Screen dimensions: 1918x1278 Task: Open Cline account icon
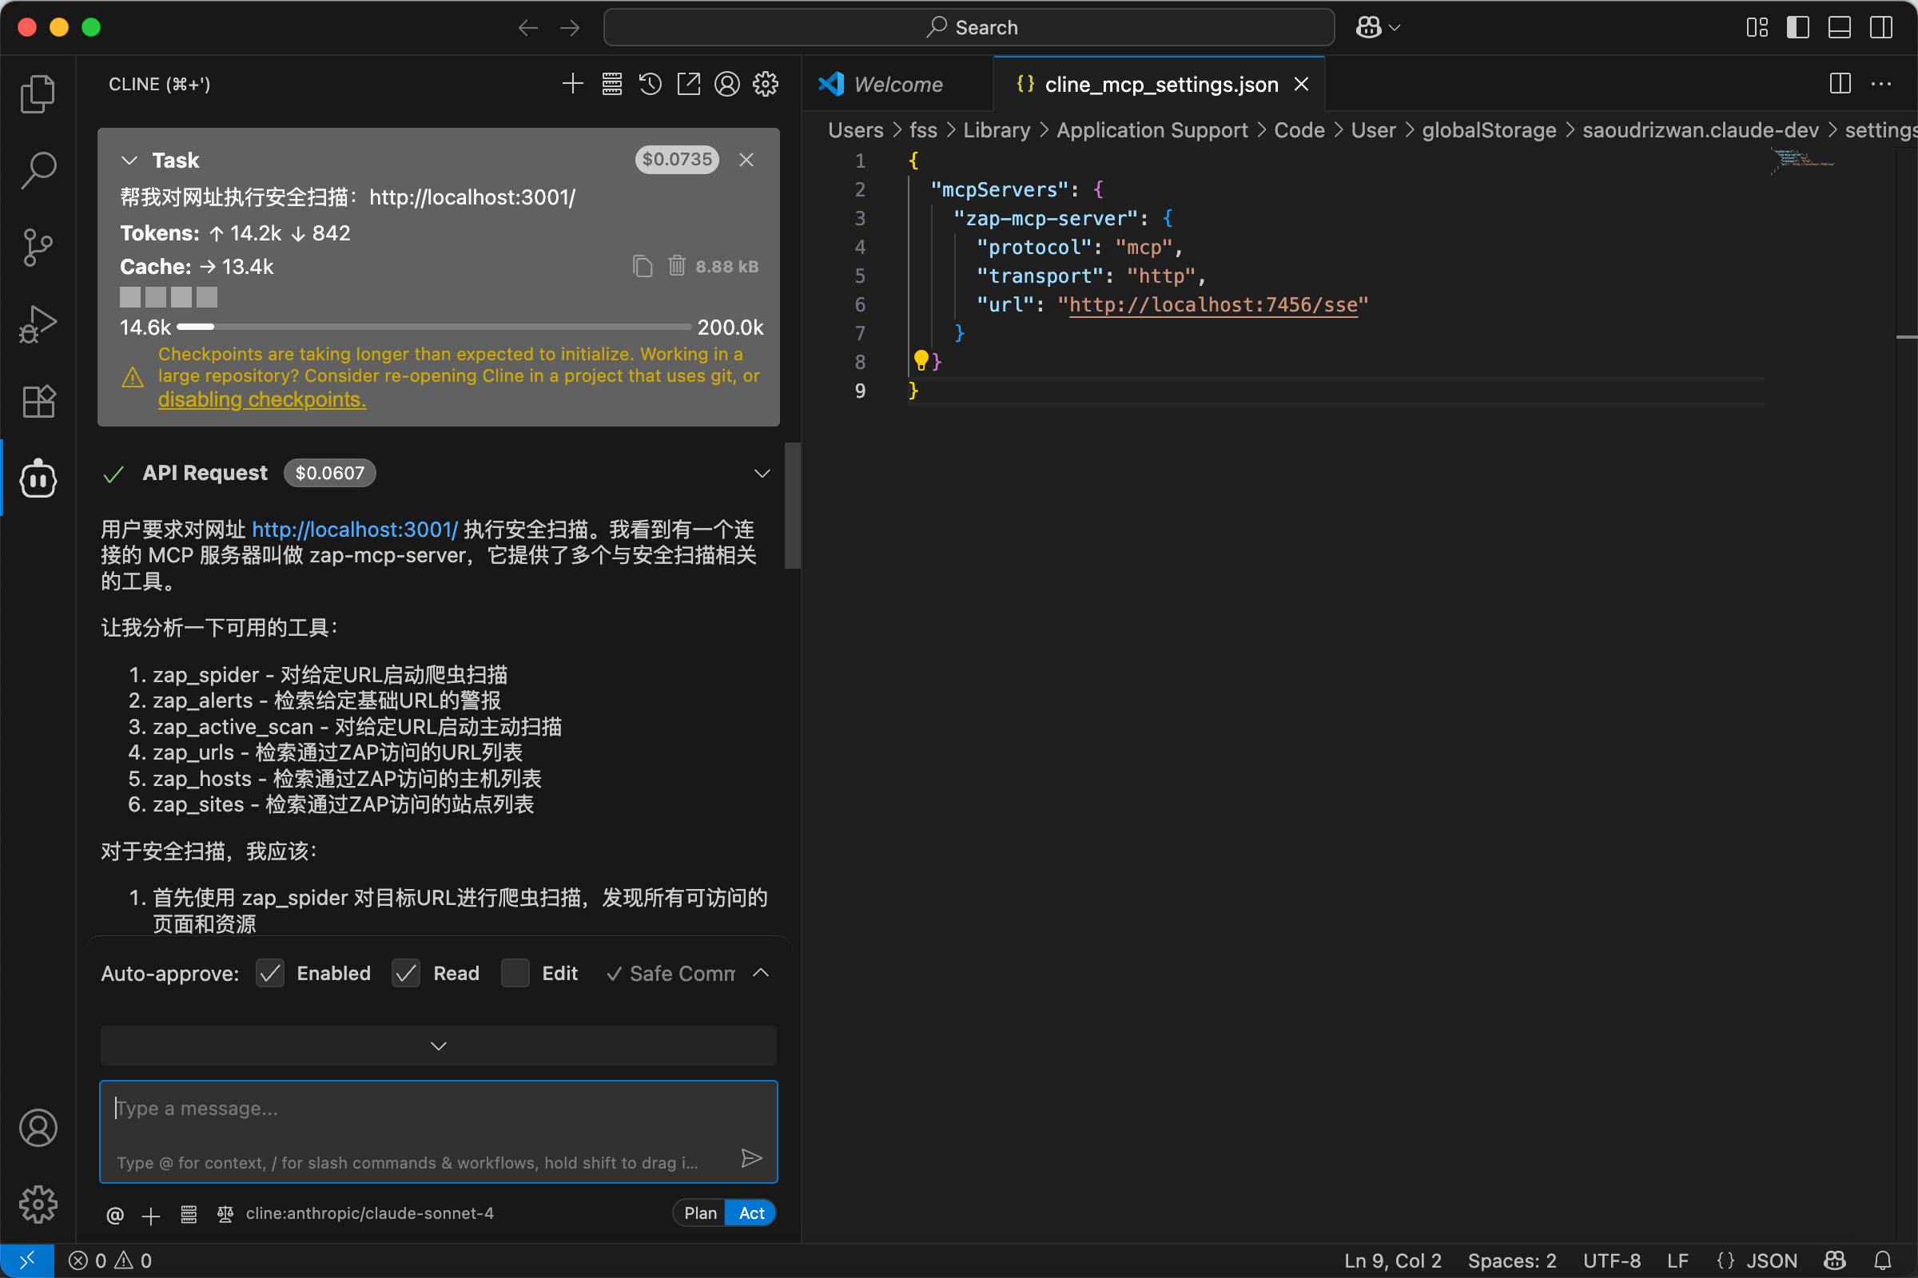[726, 84]
